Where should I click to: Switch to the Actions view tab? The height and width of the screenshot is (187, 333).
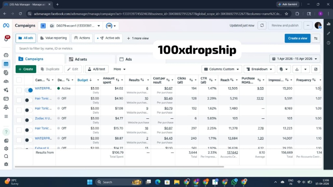[82, 38]
